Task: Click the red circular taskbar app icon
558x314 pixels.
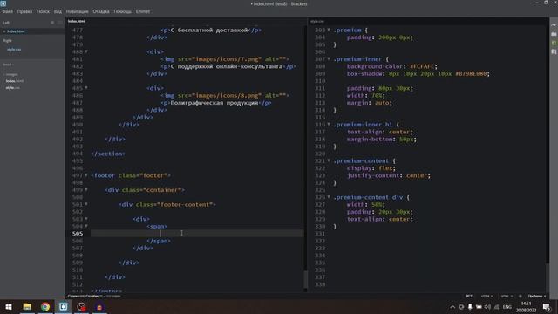Action: [81, 306]
